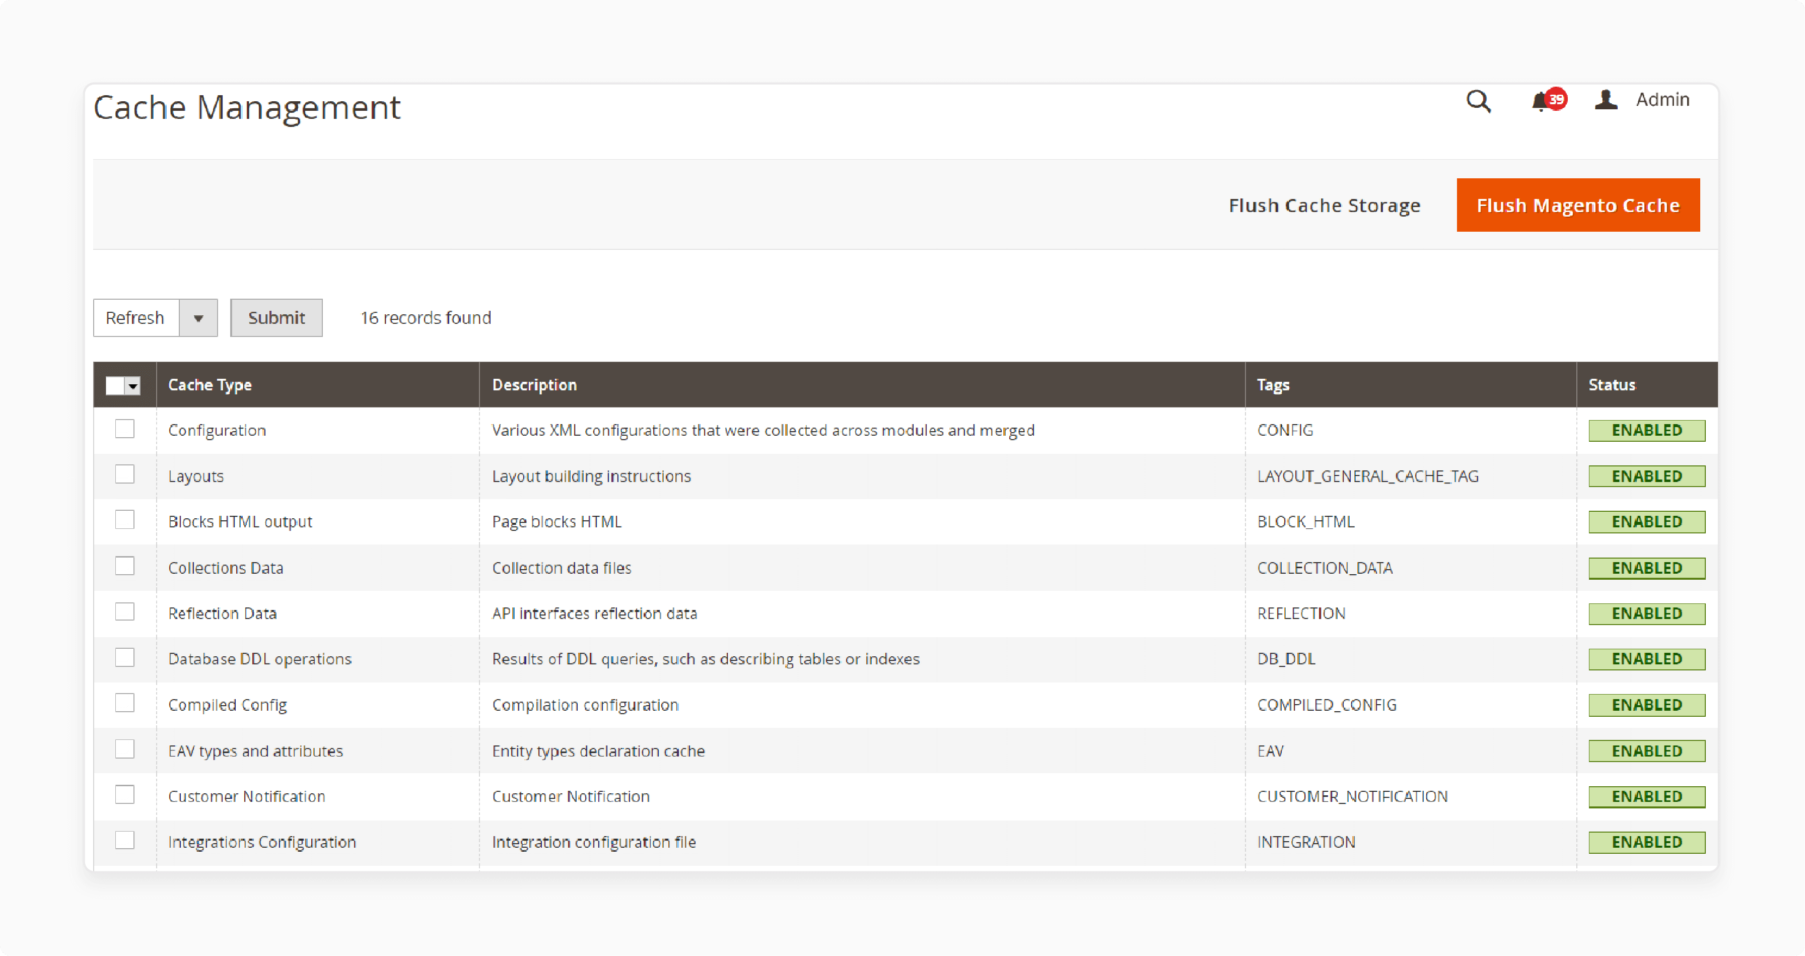Toggle the checkbox for Configuration cache type
Image resolution: width=1805 pixels, height=956 pixels.
click(x=125, y=430)
